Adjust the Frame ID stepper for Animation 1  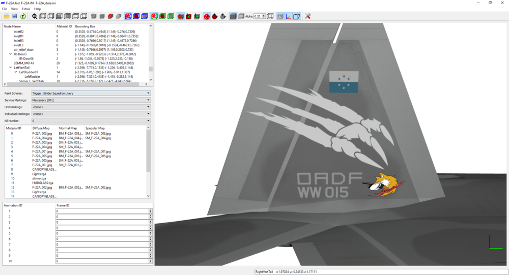(150, 211)
